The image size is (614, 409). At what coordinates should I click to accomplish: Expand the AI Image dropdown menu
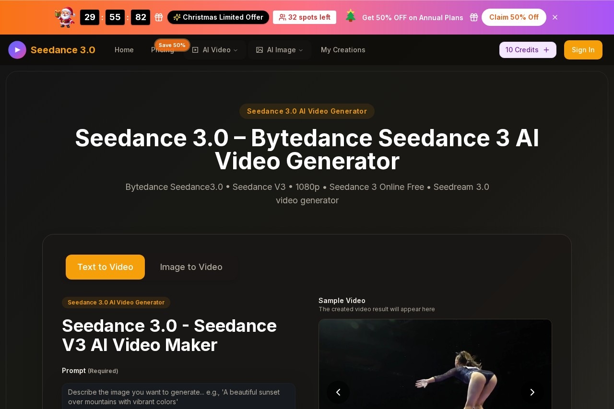pos(301,50)
